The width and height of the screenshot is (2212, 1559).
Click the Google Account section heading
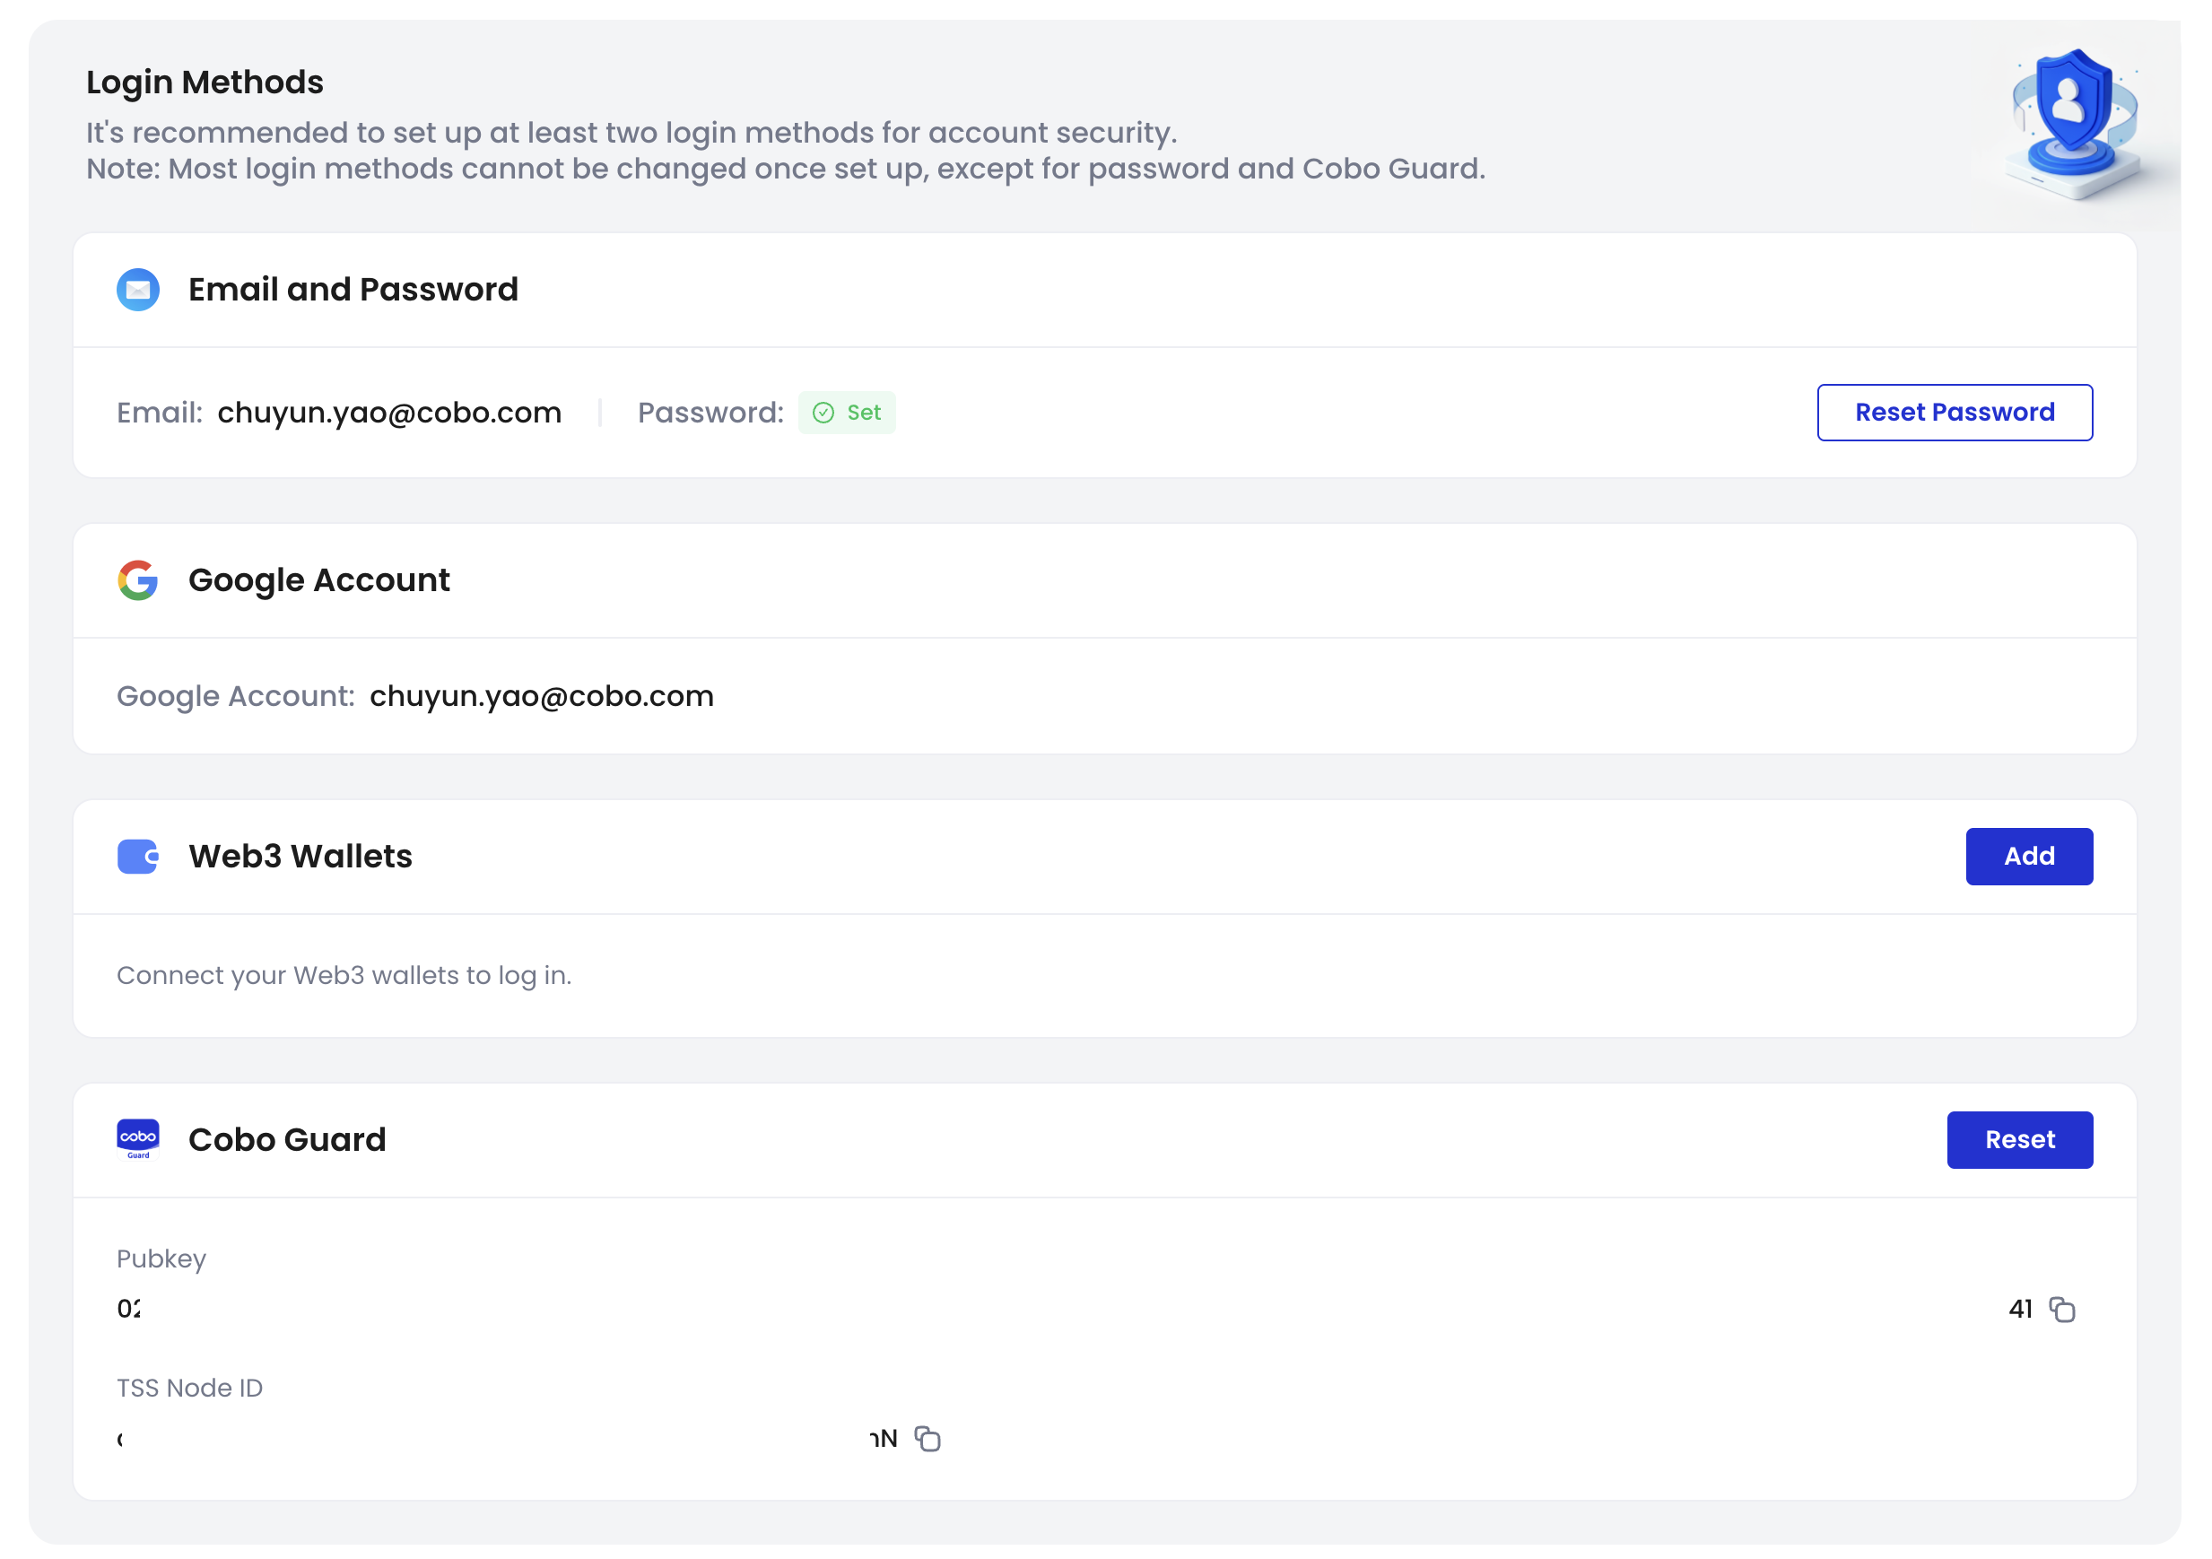319,580
